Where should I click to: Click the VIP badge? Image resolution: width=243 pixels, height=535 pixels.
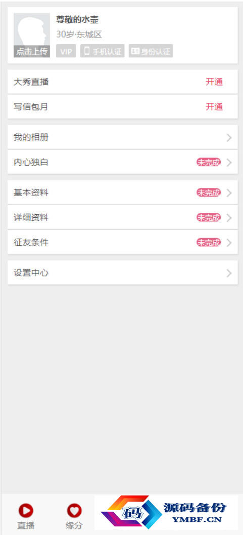coord(66,51)
